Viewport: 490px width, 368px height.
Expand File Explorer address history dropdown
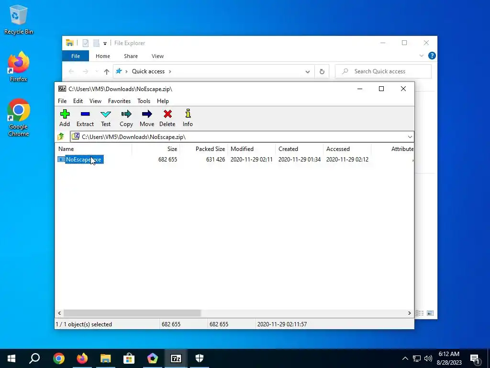pyautogui.click(x=308, y=72)
